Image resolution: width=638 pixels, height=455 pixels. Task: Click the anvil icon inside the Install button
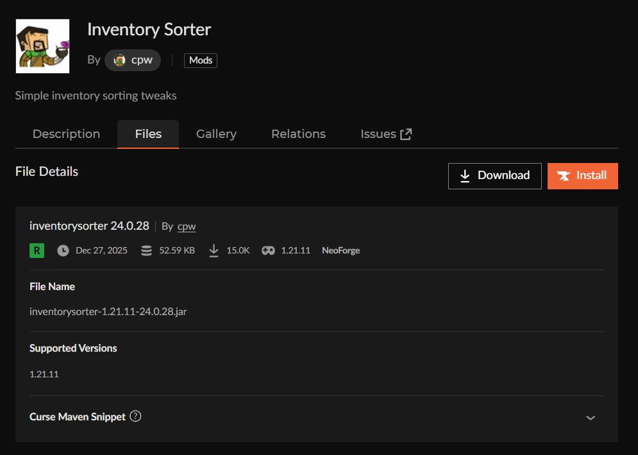pyautogui.click(x=564, y=176)
